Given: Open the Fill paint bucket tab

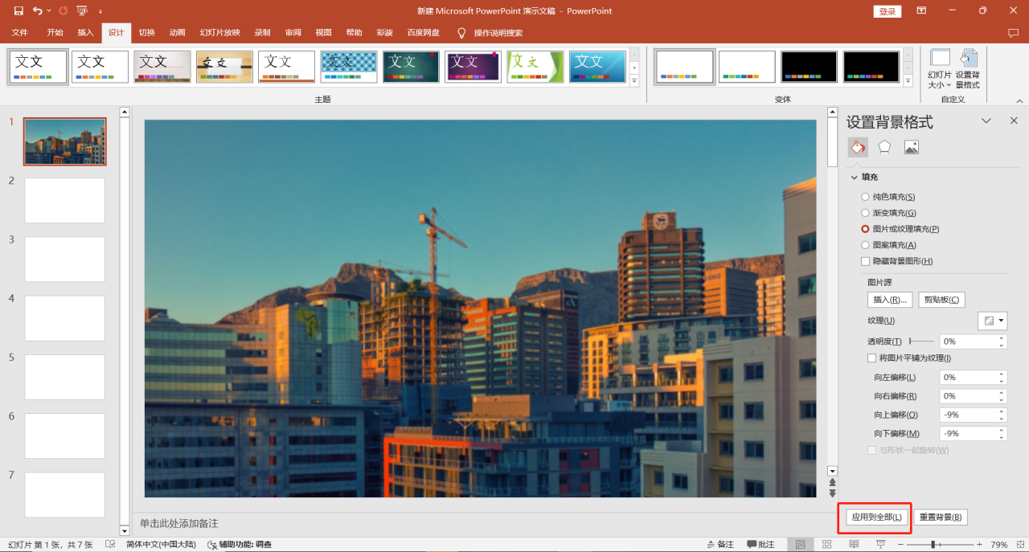Looking at the screenshot, I should click(857, 147).
